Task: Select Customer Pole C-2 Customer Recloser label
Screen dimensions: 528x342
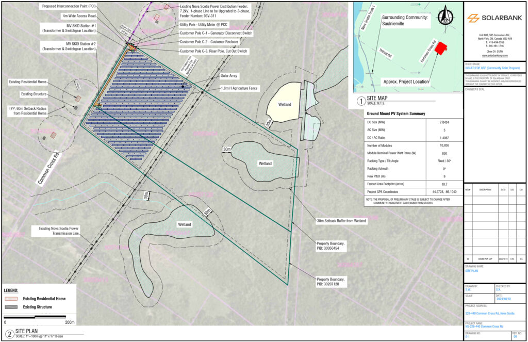Action: [209, 42]
